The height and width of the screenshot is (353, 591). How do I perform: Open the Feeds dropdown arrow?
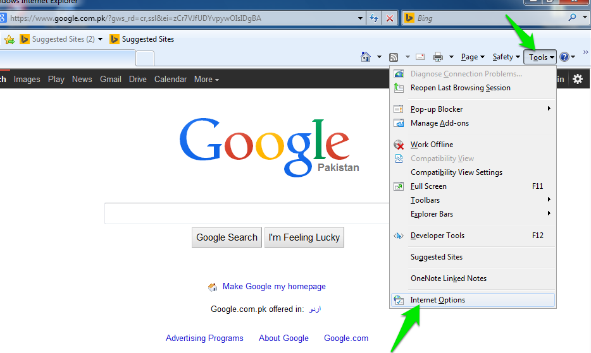[407, 57]
